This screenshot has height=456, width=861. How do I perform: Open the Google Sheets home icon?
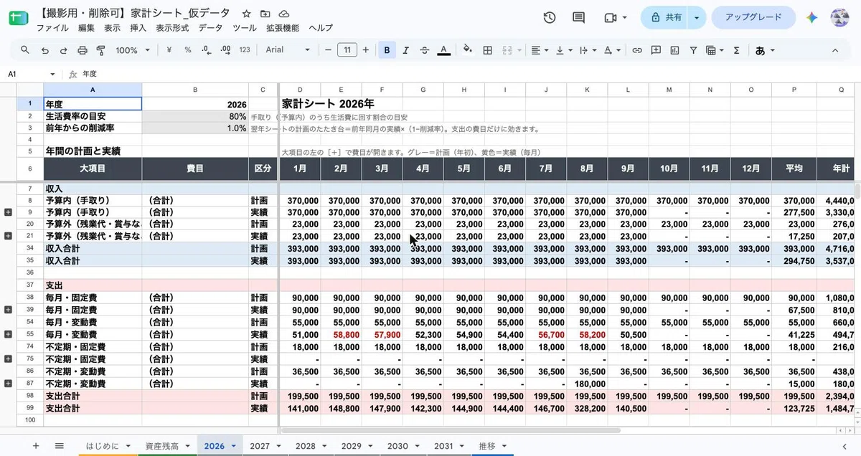click(18, 18)
